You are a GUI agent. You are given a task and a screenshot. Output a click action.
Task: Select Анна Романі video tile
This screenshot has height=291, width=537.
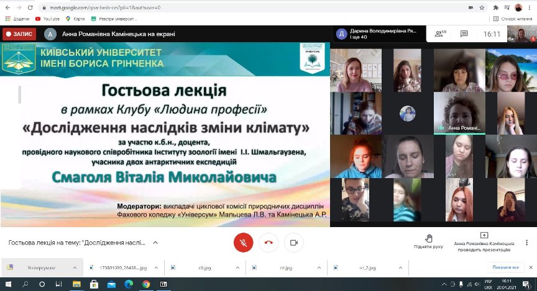tap(459, 113)
